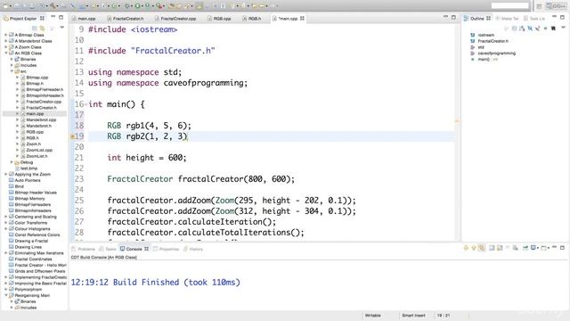The width and height of the screenshot is (570, 321).
Task: Select ZoomList.cpp in Project Explorer
Action: (x=39, y=150)
